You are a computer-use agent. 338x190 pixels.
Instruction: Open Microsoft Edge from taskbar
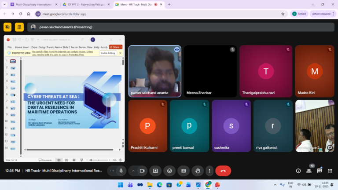pyautogui.click(x=159, y=185)
